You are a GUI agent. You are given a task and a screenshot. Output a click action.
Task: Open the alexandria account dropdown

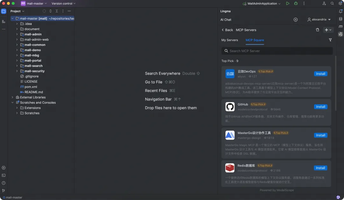[319, 19]
